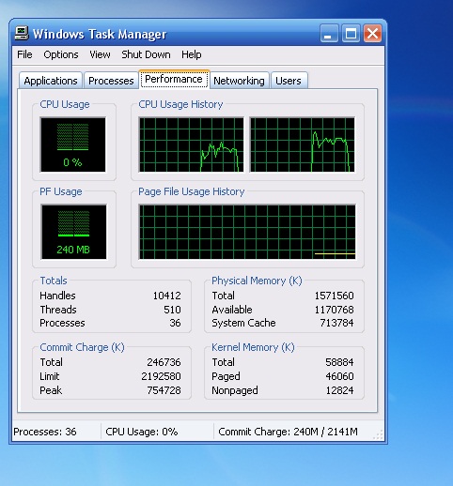Click the second CPU Usage History graph
Viewport: 453px width, 486px height.
pyautogui.click(x=303, y=144)
